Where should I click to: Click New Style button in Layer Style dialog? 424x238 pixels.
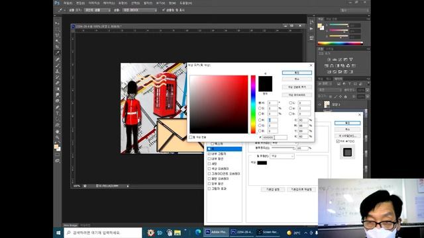click(x=347, y=136)
